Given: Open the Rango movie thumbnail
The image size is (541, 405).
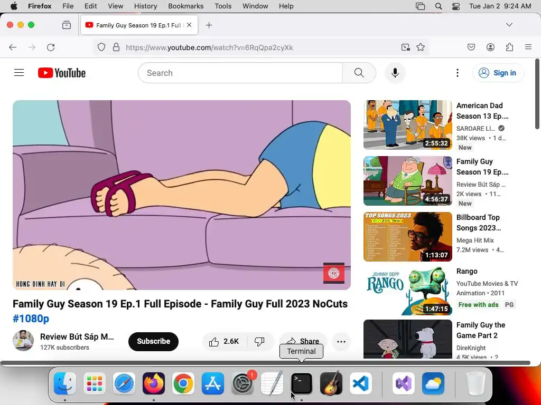Looking at the screenshot, I should (x=407, y=291).
